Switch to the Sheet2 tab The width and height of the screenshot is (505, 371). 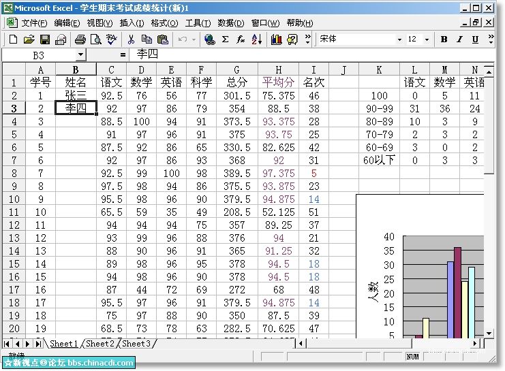click(x=100, y=344)
